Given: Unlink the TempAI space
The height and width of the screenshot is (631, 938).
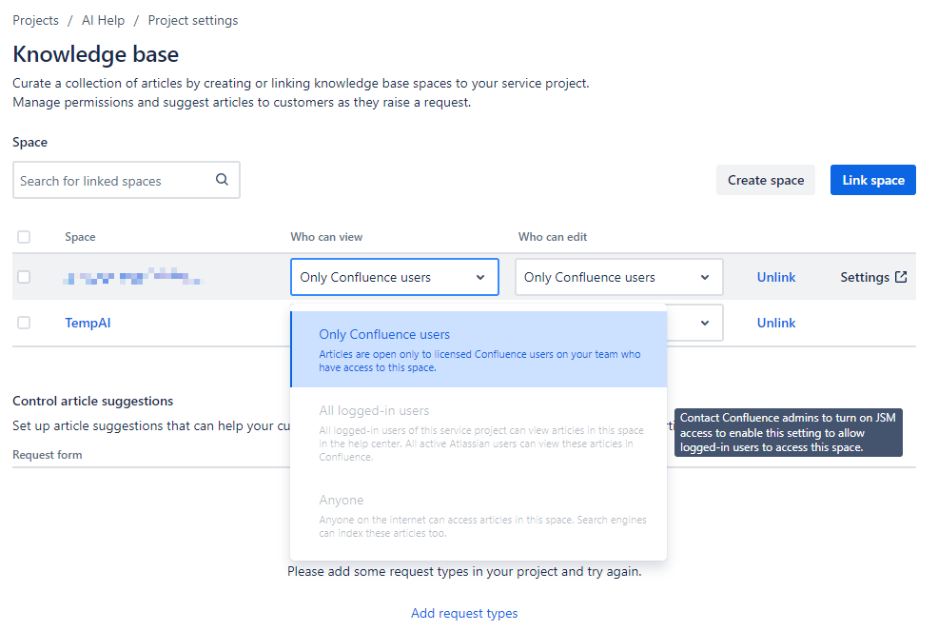Looking at the screenshot, I should 776,323.
